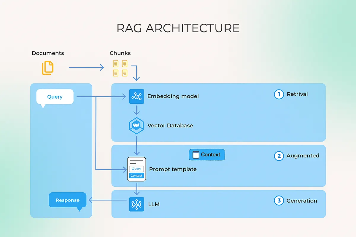Click the blue Contest box in the prompt template
Screen dimensions: 356x237
tap(136, 176)
